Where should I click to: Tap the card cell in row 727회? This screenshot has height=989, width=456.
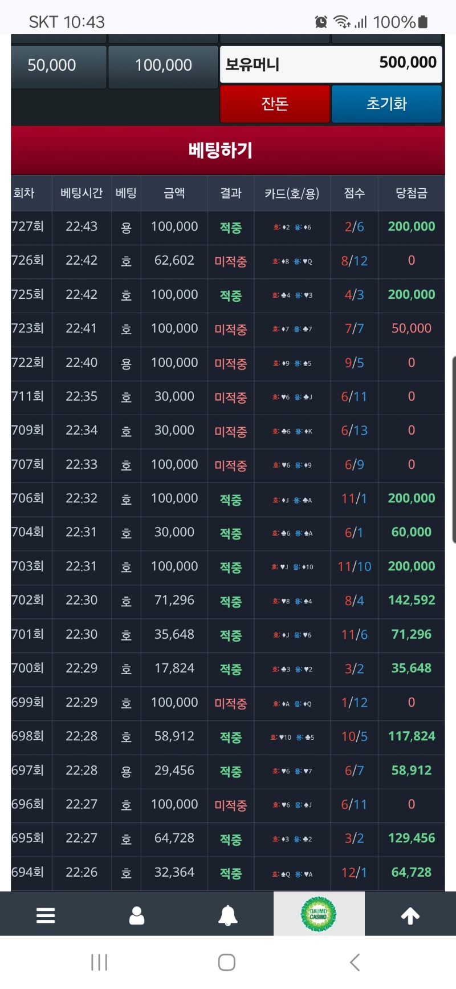coord(292,227)
